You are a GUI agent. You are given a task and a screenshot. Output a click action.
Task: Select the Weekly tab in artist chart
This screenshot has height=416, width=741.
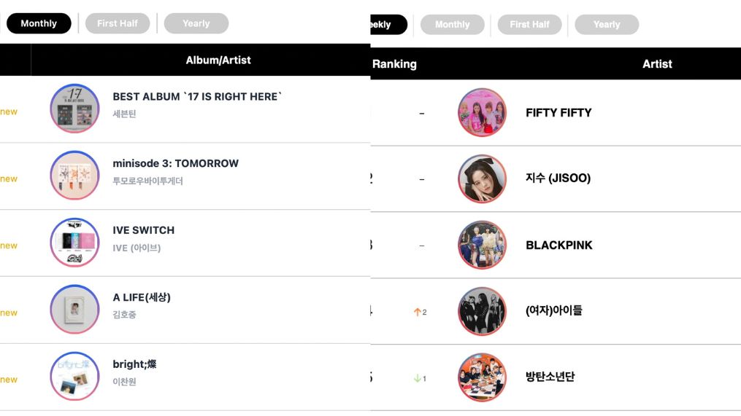387,25
